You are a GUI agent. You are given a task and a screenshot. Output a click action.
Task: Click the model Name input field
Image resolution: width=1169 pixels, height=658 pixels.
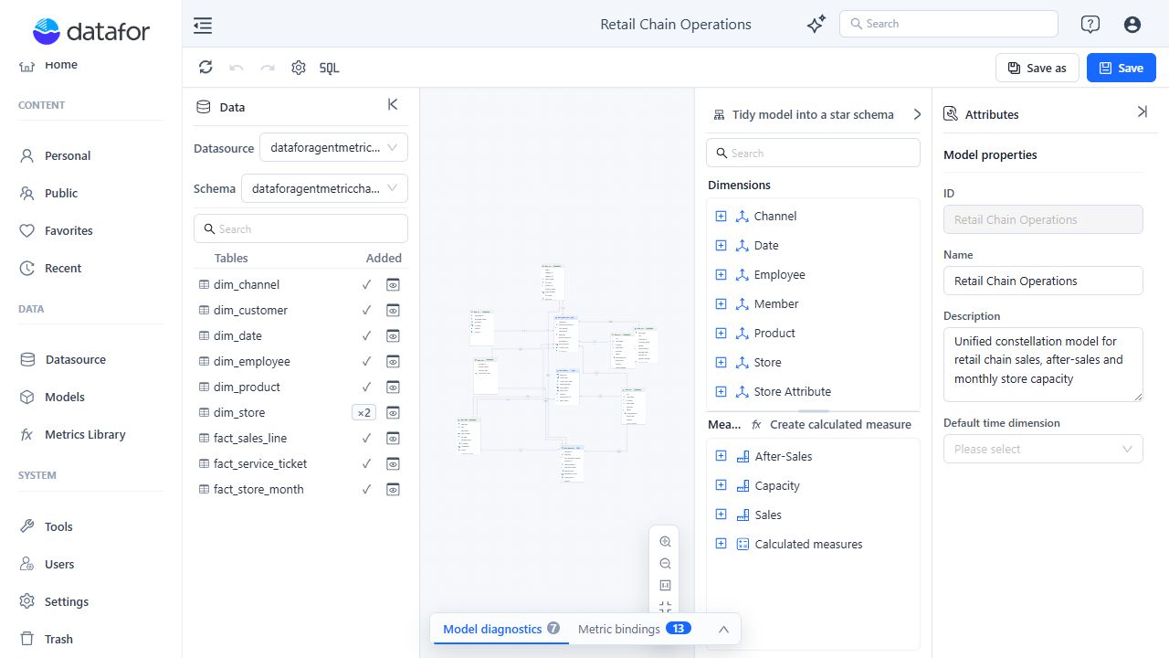[1043, 281]
